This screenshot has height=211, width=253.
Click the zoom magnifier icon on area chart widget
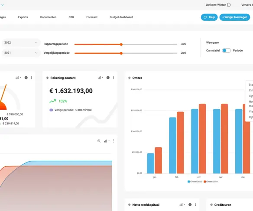point(99,141)
